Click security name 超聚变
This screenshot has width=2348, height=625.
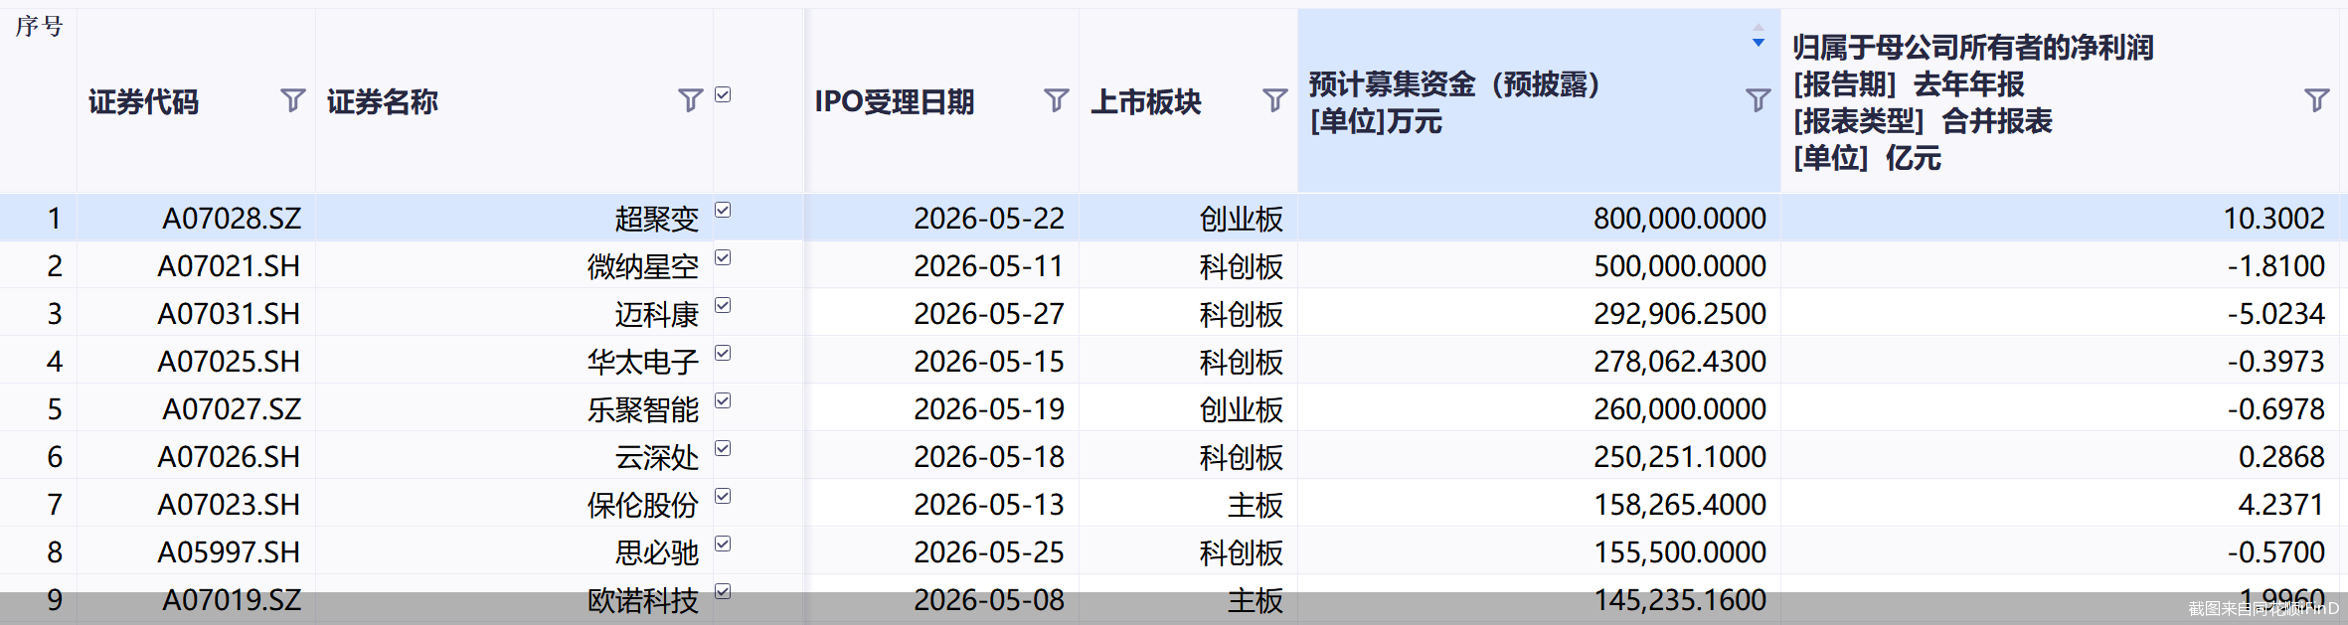tap(657, 218)
